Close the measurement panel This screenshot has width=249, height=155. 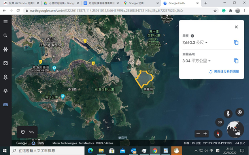(x=236, y=27)
